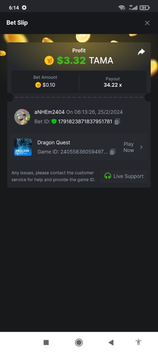Tap the TAMA coin icon beside profit
The width and height of the screenshot is (158, 353).
[49, 60]
